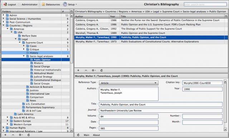Sort folders by Folders column header
Image resolution: width=229 pixels, height=138 pixels.
tap(31, 11)
